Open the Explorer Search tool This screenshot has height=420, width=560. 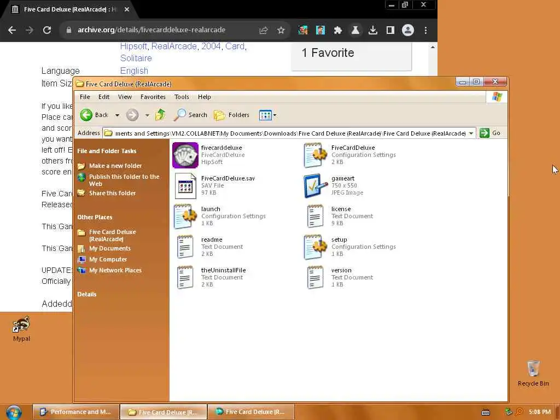(191, 115)
